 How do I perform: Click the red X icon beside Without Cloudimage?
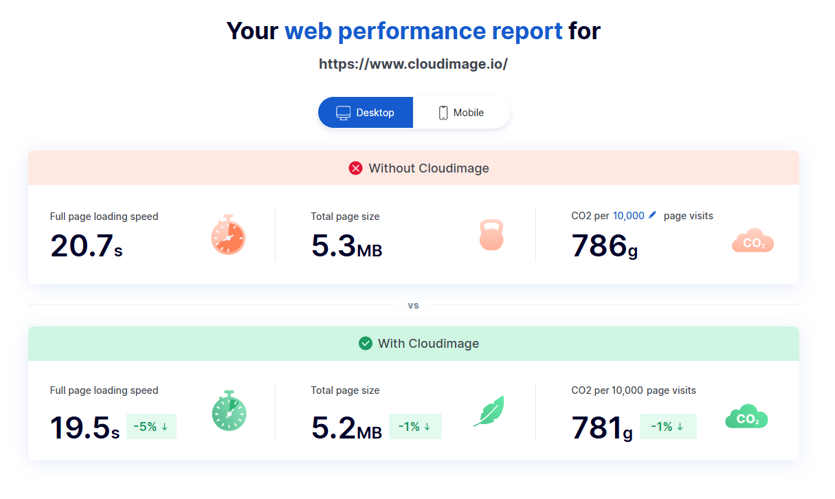coord(355,168)
